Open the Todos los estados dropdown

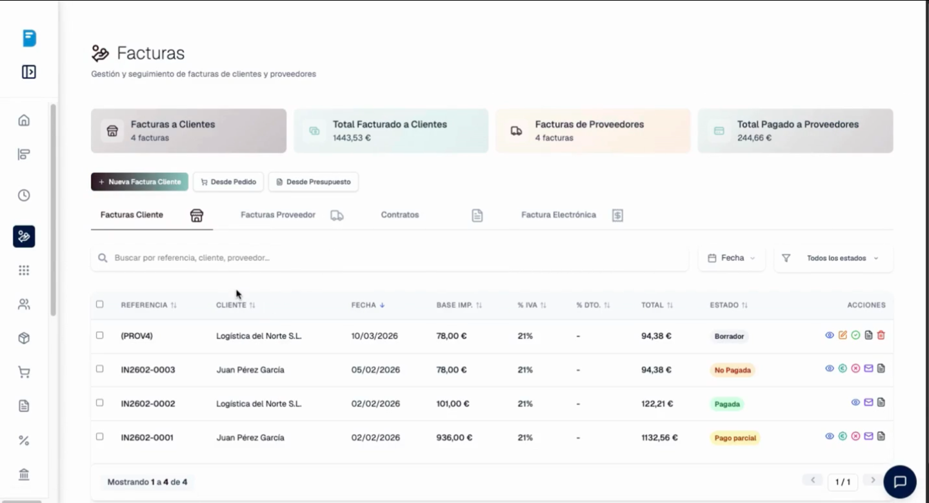coord(834,258)
